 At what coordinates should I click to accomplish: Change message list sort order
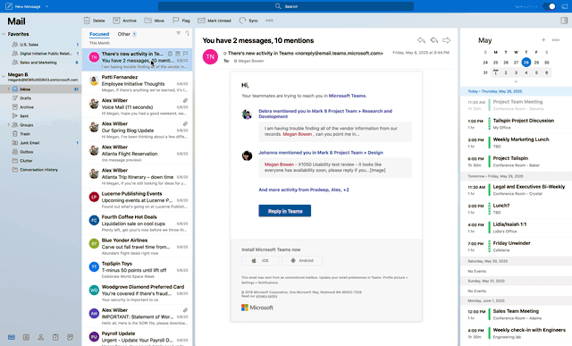click(187, 33)
